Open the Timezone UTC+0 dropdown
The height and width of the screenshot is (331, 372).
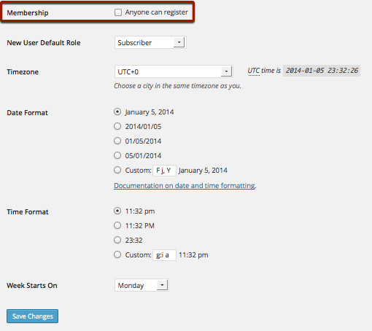click(x=174, y=71)
